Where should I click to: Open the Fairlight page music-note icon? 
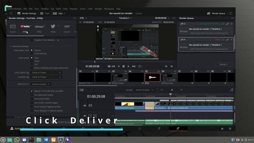tap(159, 129)
